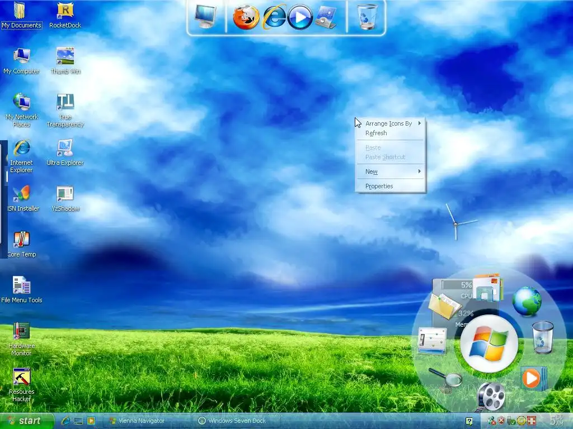The height and width of the screenshot is (429, 573).
Task: Click the Start button
Action: 26,421
